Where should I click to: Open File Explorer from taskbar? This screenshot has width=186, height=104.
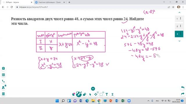tap(93, 101)
